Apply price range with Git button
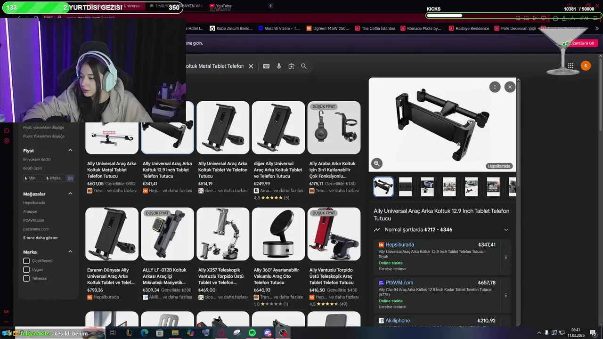 70,178
